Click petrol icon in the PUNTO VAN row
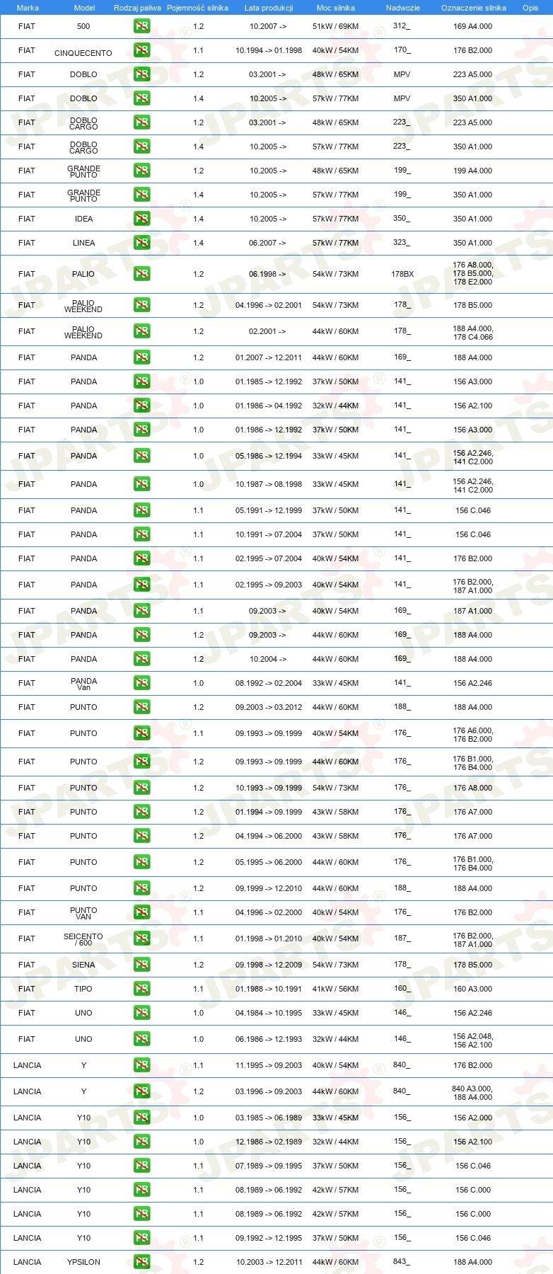This screenshot has height=1274, width=553. point(142,912)
